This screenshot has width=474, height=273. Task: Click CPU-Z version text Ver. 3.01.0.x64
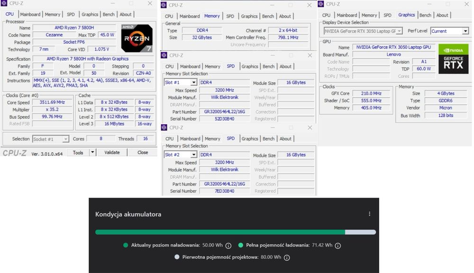point(47,154)
